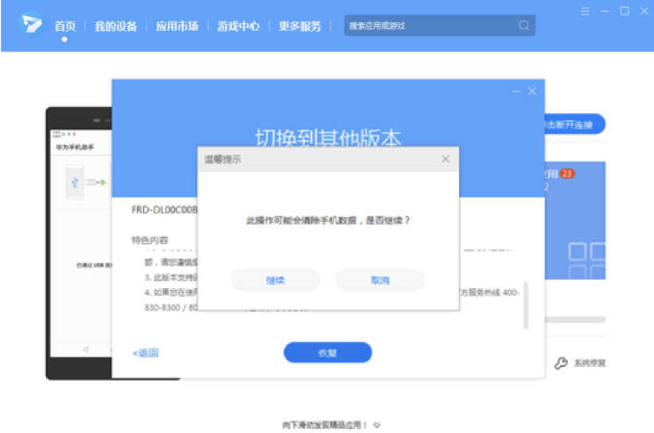Click the grid squares icon on blue tile
The width and height of the screenshot is (654, 433).
(587, 261)
